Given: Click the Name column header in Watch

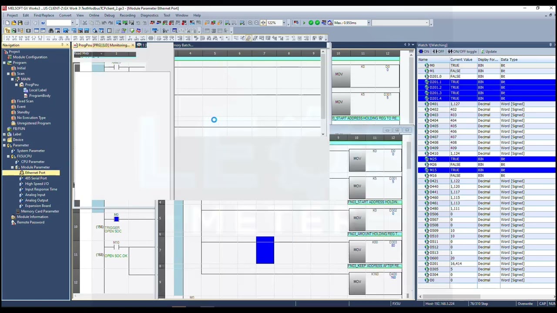Looking at the screenshot, I should 433,60.
